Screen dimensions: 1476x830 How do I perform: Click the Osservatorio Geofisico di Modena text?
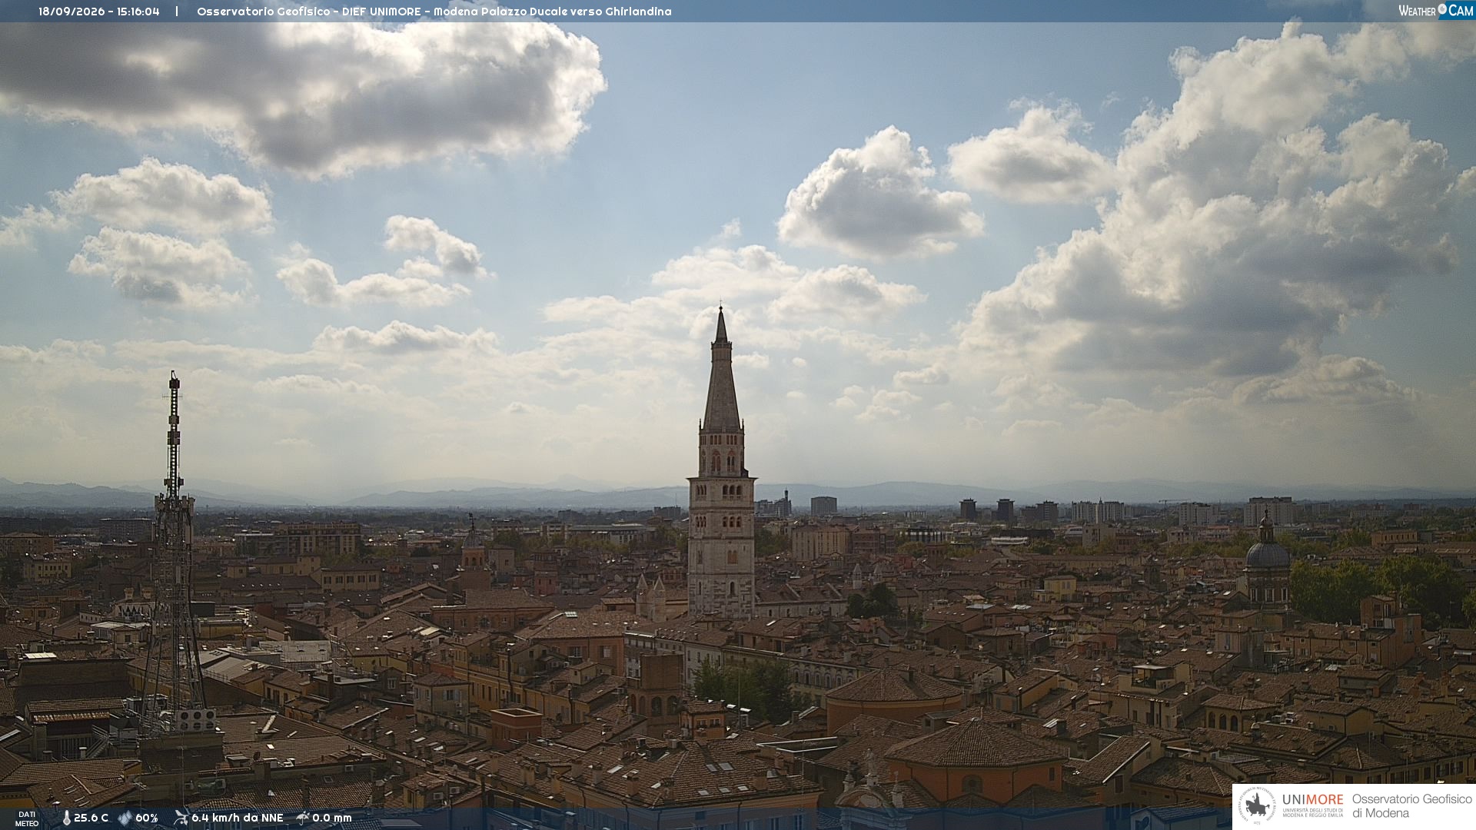(x=1411, y=806)
